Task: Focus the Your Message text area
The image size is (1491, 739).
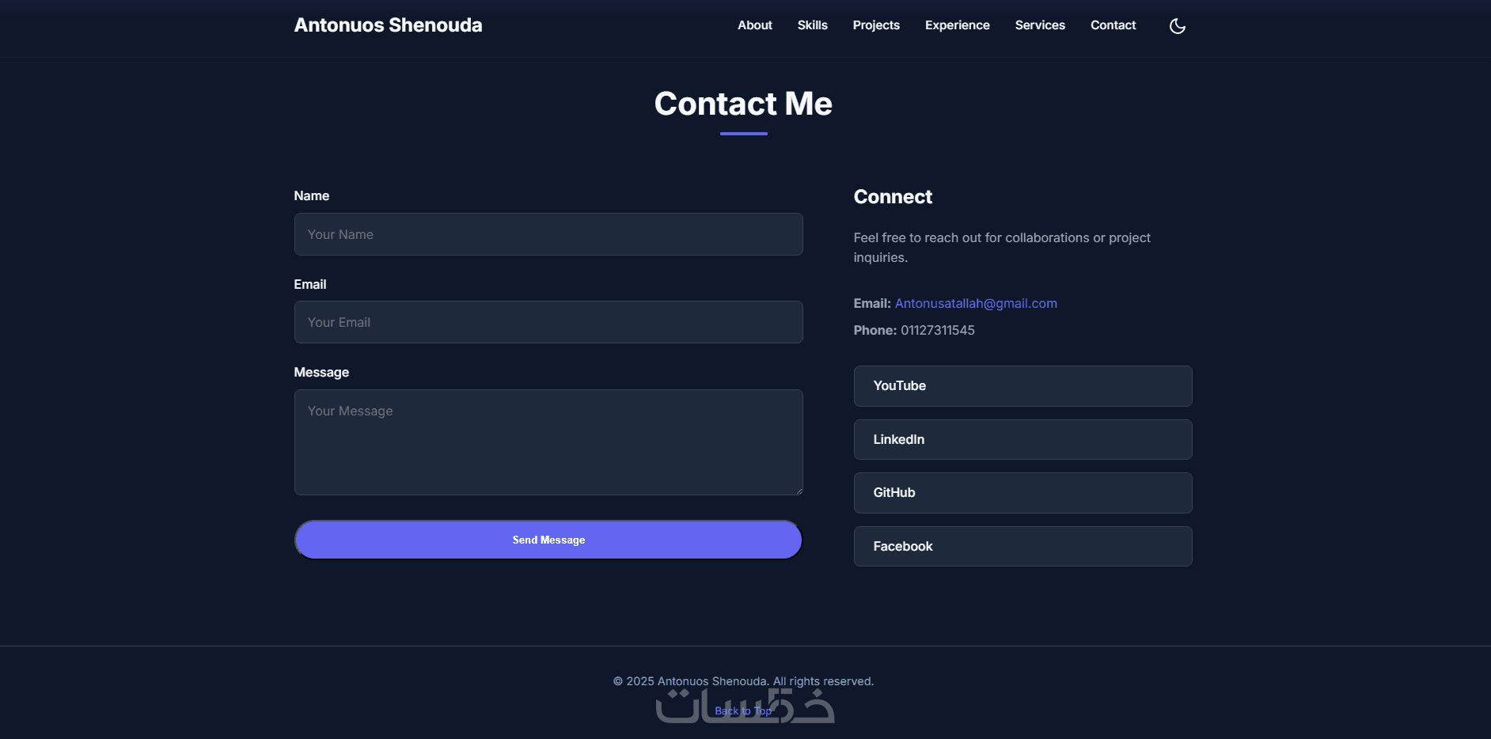Action: click(548, 442)
